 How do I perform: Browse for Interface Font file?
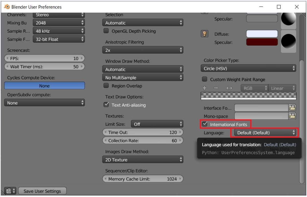pos(292,108)
